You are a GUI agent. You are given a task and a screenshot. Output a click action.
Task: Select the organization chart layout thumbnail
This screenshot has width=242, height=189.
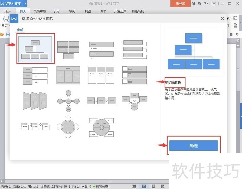[35, 49]
